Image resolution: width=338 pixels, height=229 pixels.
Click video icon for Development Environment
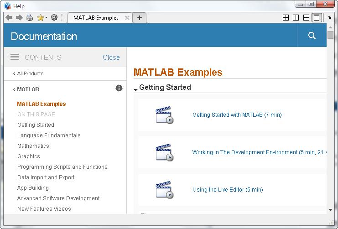[165, 152]
